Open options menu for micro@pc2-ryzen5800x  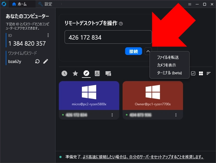pos(112,115)
